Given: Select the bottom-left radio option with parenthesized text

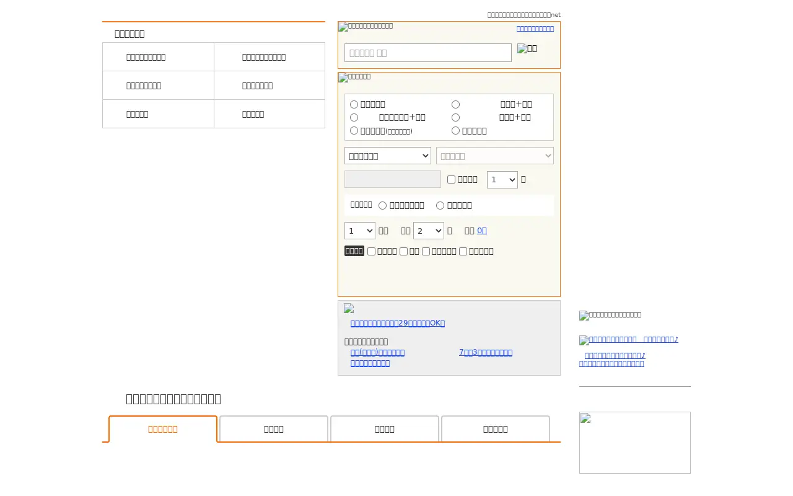Looking at the screenshot, I should [354, 130].
